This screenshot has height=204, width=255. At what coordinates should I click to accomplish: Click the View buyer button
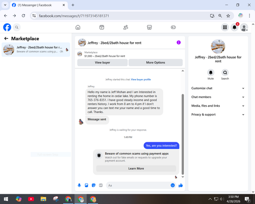(x=103, y=63)
